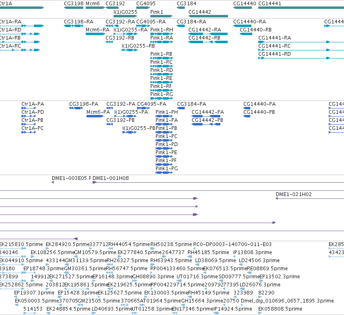
Task: Click the CG3184 gene label
Action: [x=186, y=4]
